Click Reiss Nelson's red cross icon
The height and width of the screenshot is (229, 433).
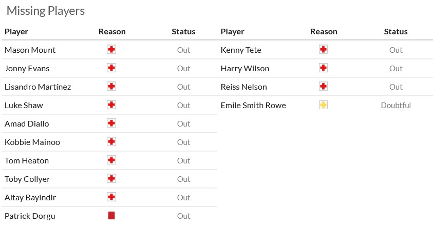pyautogui.click(x=323, y=87)
